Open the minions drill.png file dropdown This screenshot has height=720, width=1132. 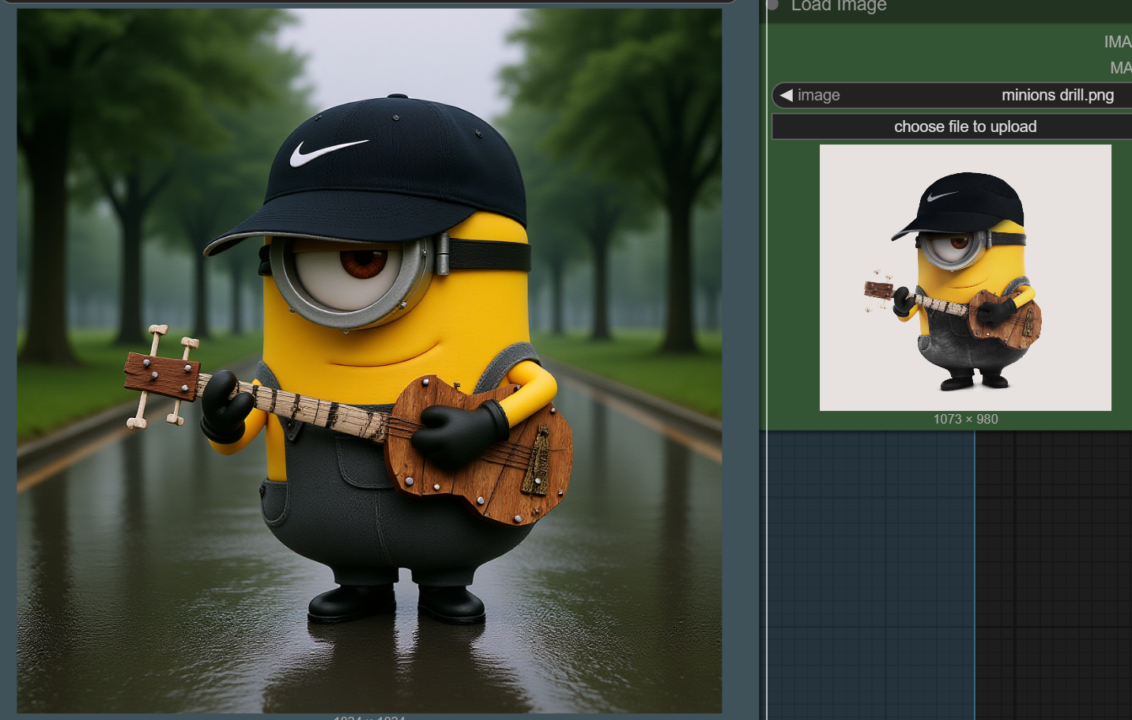(1057, 95)
